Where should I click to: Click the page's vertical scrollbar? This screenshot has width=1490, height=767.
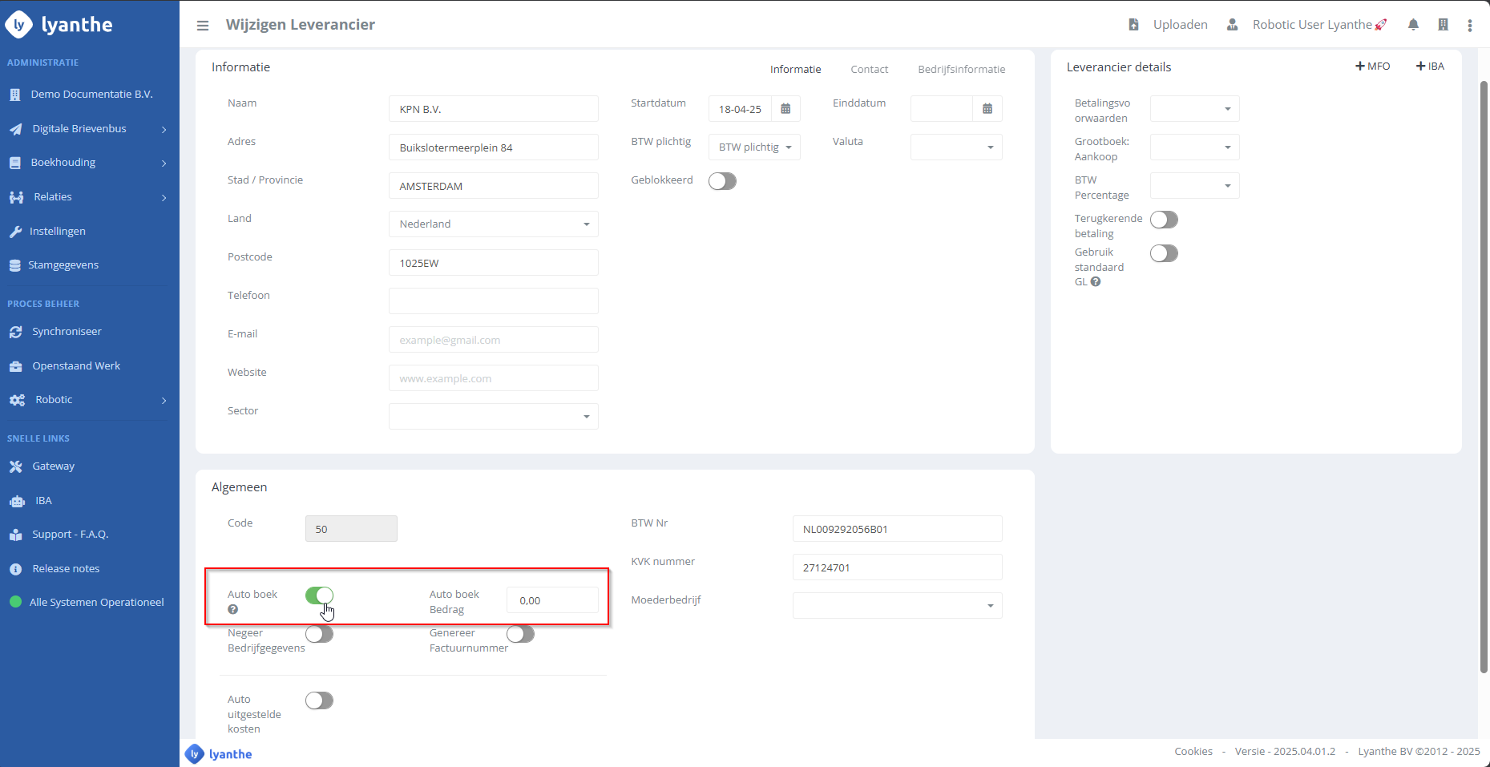point(1484,377)
